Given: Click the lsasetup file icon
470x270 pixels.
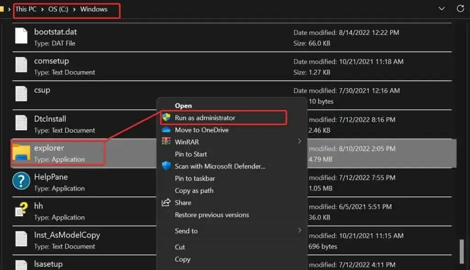Looking at the screenshot, I should pyautogui.click(x=21, y=264).
